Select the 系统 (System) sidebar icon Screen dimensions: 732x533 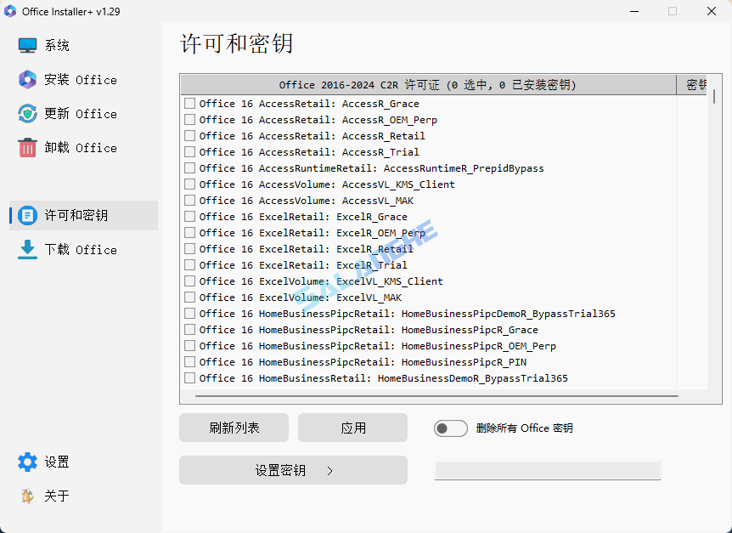[x=26, y=44]
